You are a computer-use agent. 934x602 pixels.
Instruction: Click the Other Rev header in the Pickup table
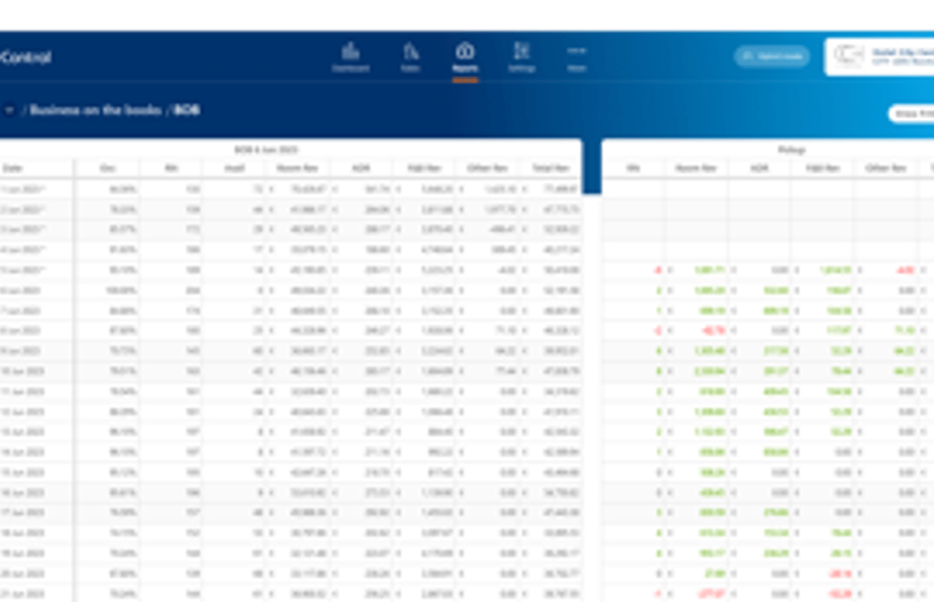(x=886, y=168)
